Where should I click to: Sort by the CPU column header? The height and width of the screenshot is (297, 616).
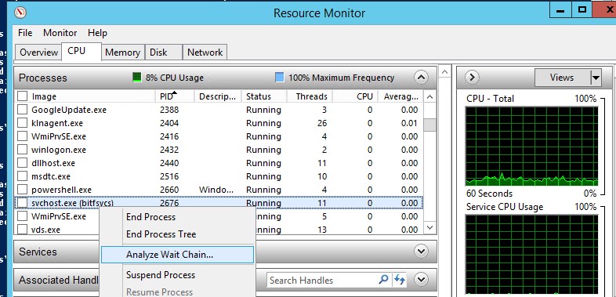[x=356, y=96]
